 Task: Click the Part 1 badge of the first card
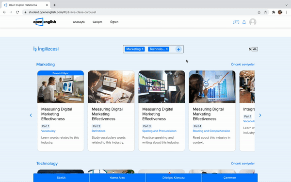pos(46,126)
